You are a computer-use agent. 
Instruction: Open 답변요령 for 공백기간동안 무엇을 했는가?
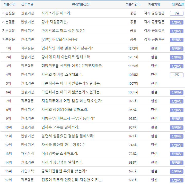click(x=177, y=171)
